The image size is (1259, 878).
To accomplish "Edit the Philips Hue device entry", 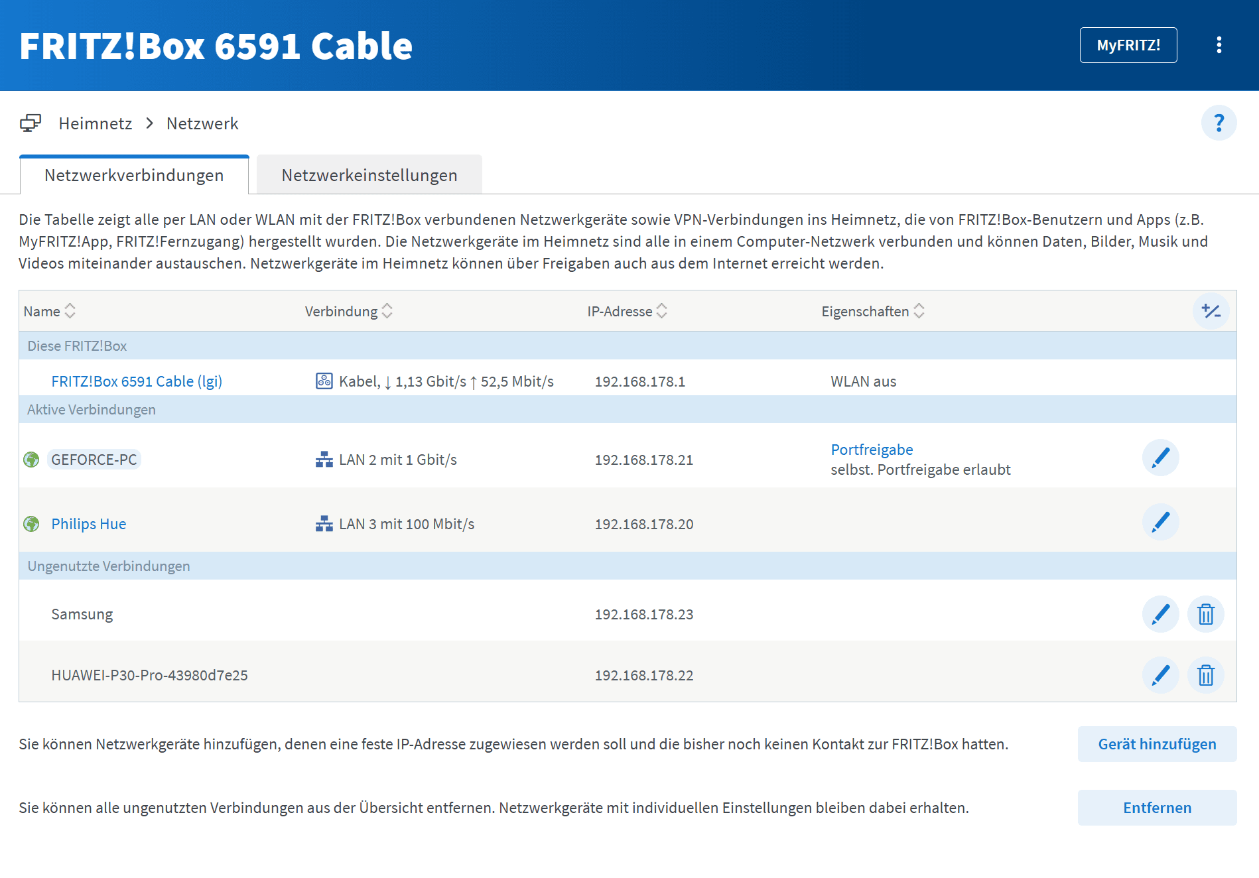I will pyautogui.click(x=1160, y=522).
